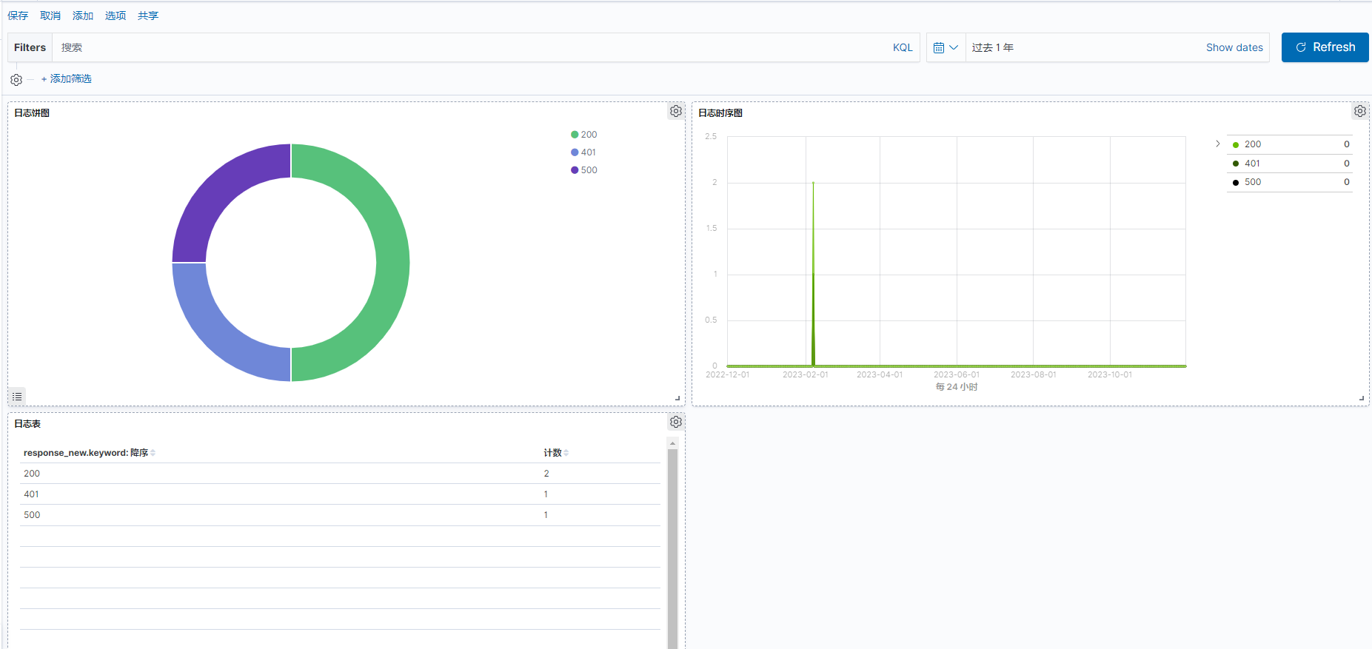Toggle the 200 series in timeline legend

[x=1290, y=144]
